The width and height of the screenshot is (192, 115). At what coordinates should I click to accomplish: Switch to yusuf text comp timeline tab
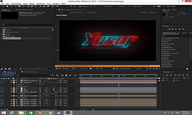(x=30, y=72)
